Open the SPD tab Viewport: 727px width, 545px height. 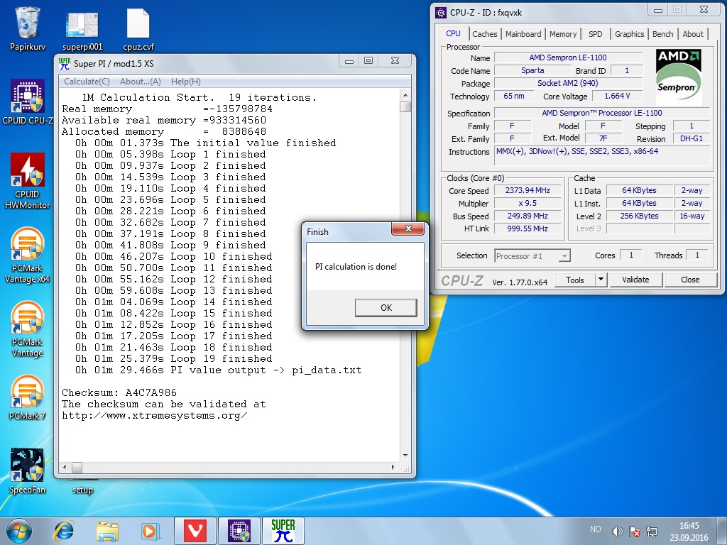596,34
